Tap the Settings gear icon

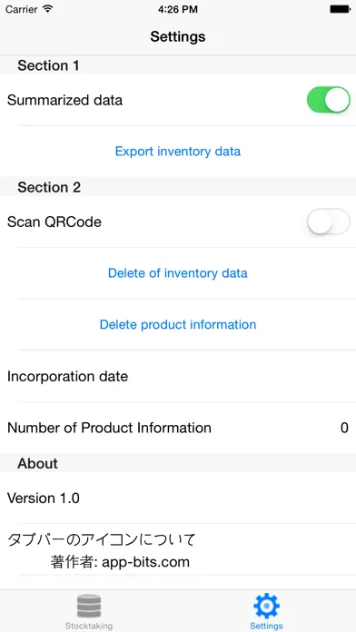(x=266, y=606)
